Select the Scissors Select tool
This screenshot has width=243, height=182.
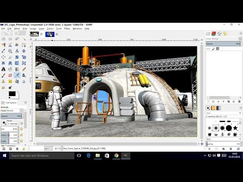(10, 45)
